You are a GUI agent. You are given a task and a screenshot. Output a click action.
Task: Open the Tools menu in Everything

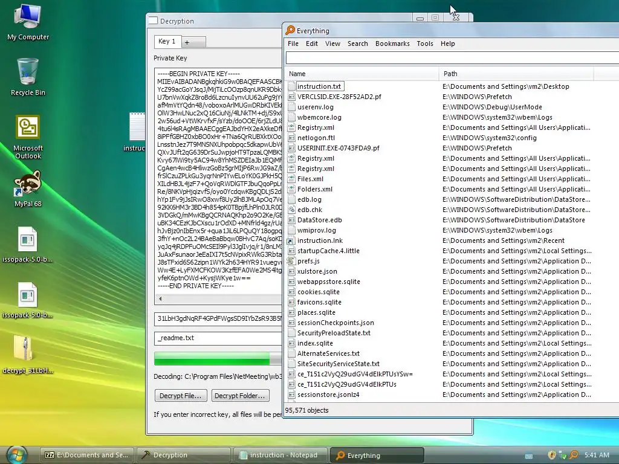point(425,43)
